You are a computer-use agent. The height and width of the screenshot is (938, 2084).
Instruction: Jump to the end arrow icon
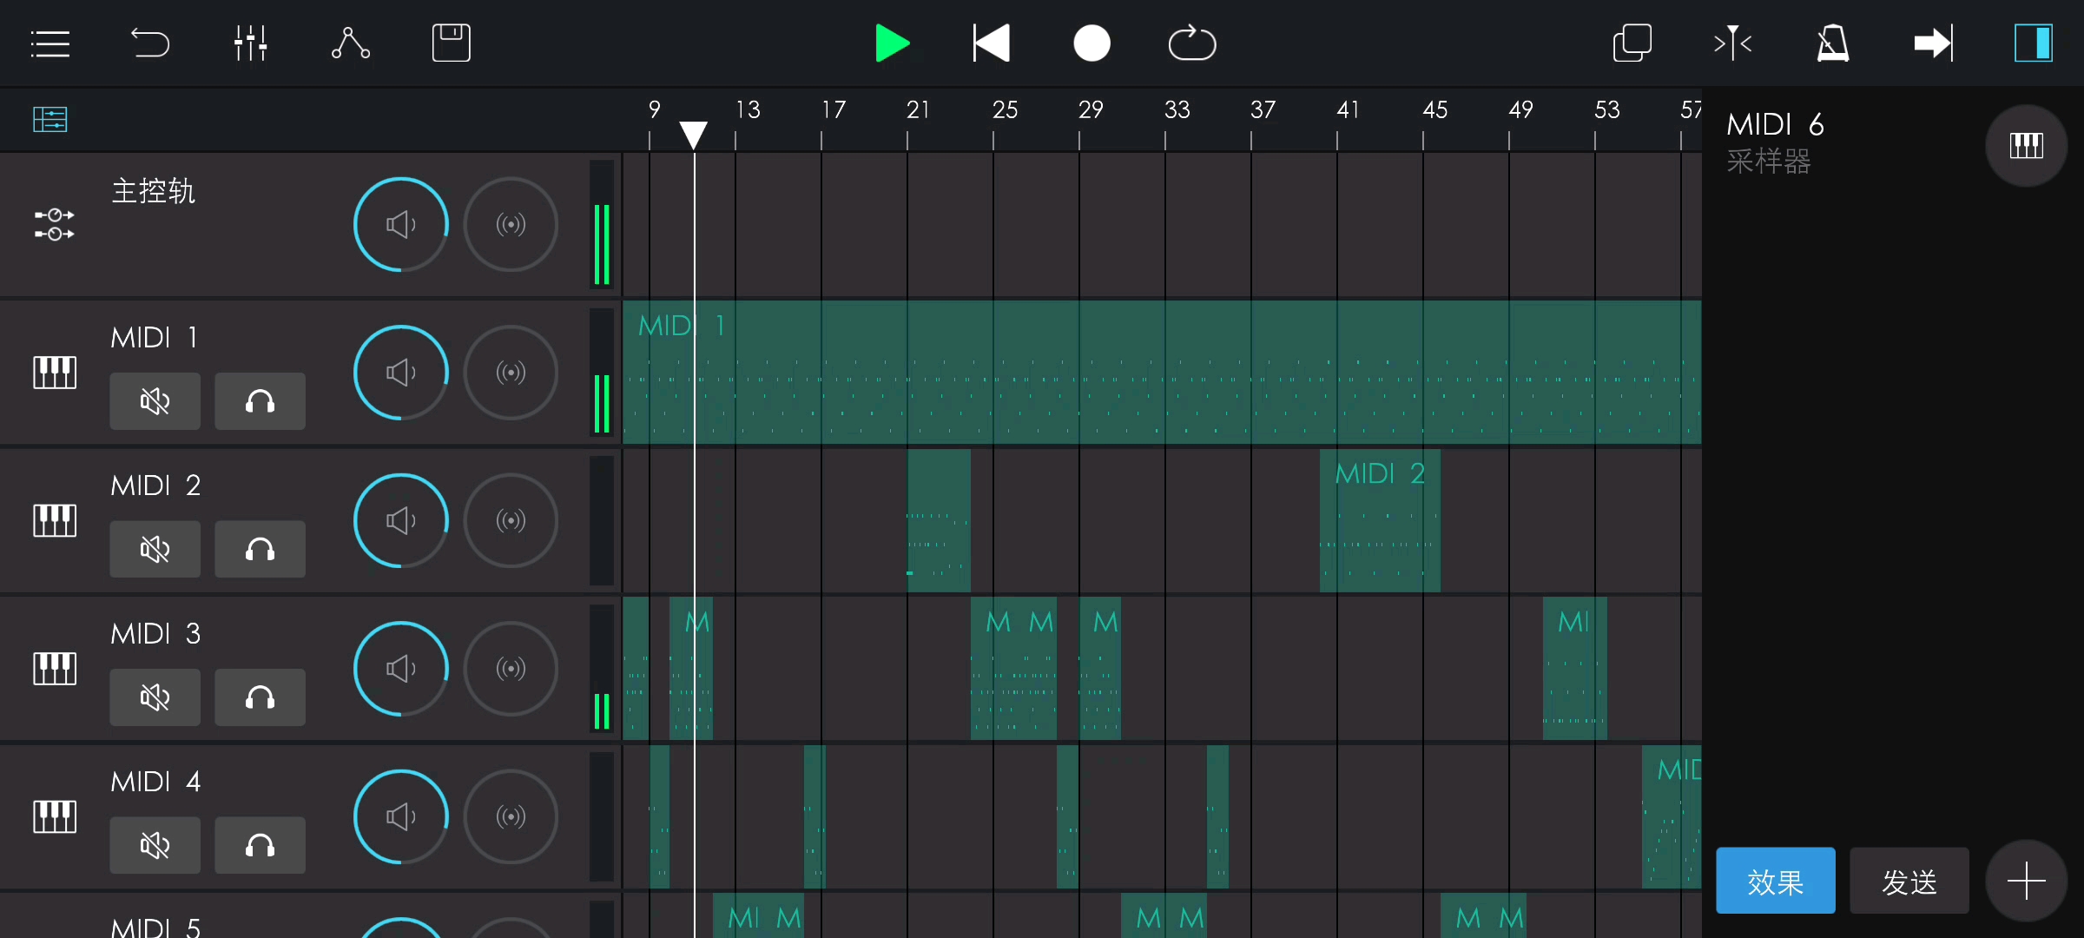pos(1934,43)
